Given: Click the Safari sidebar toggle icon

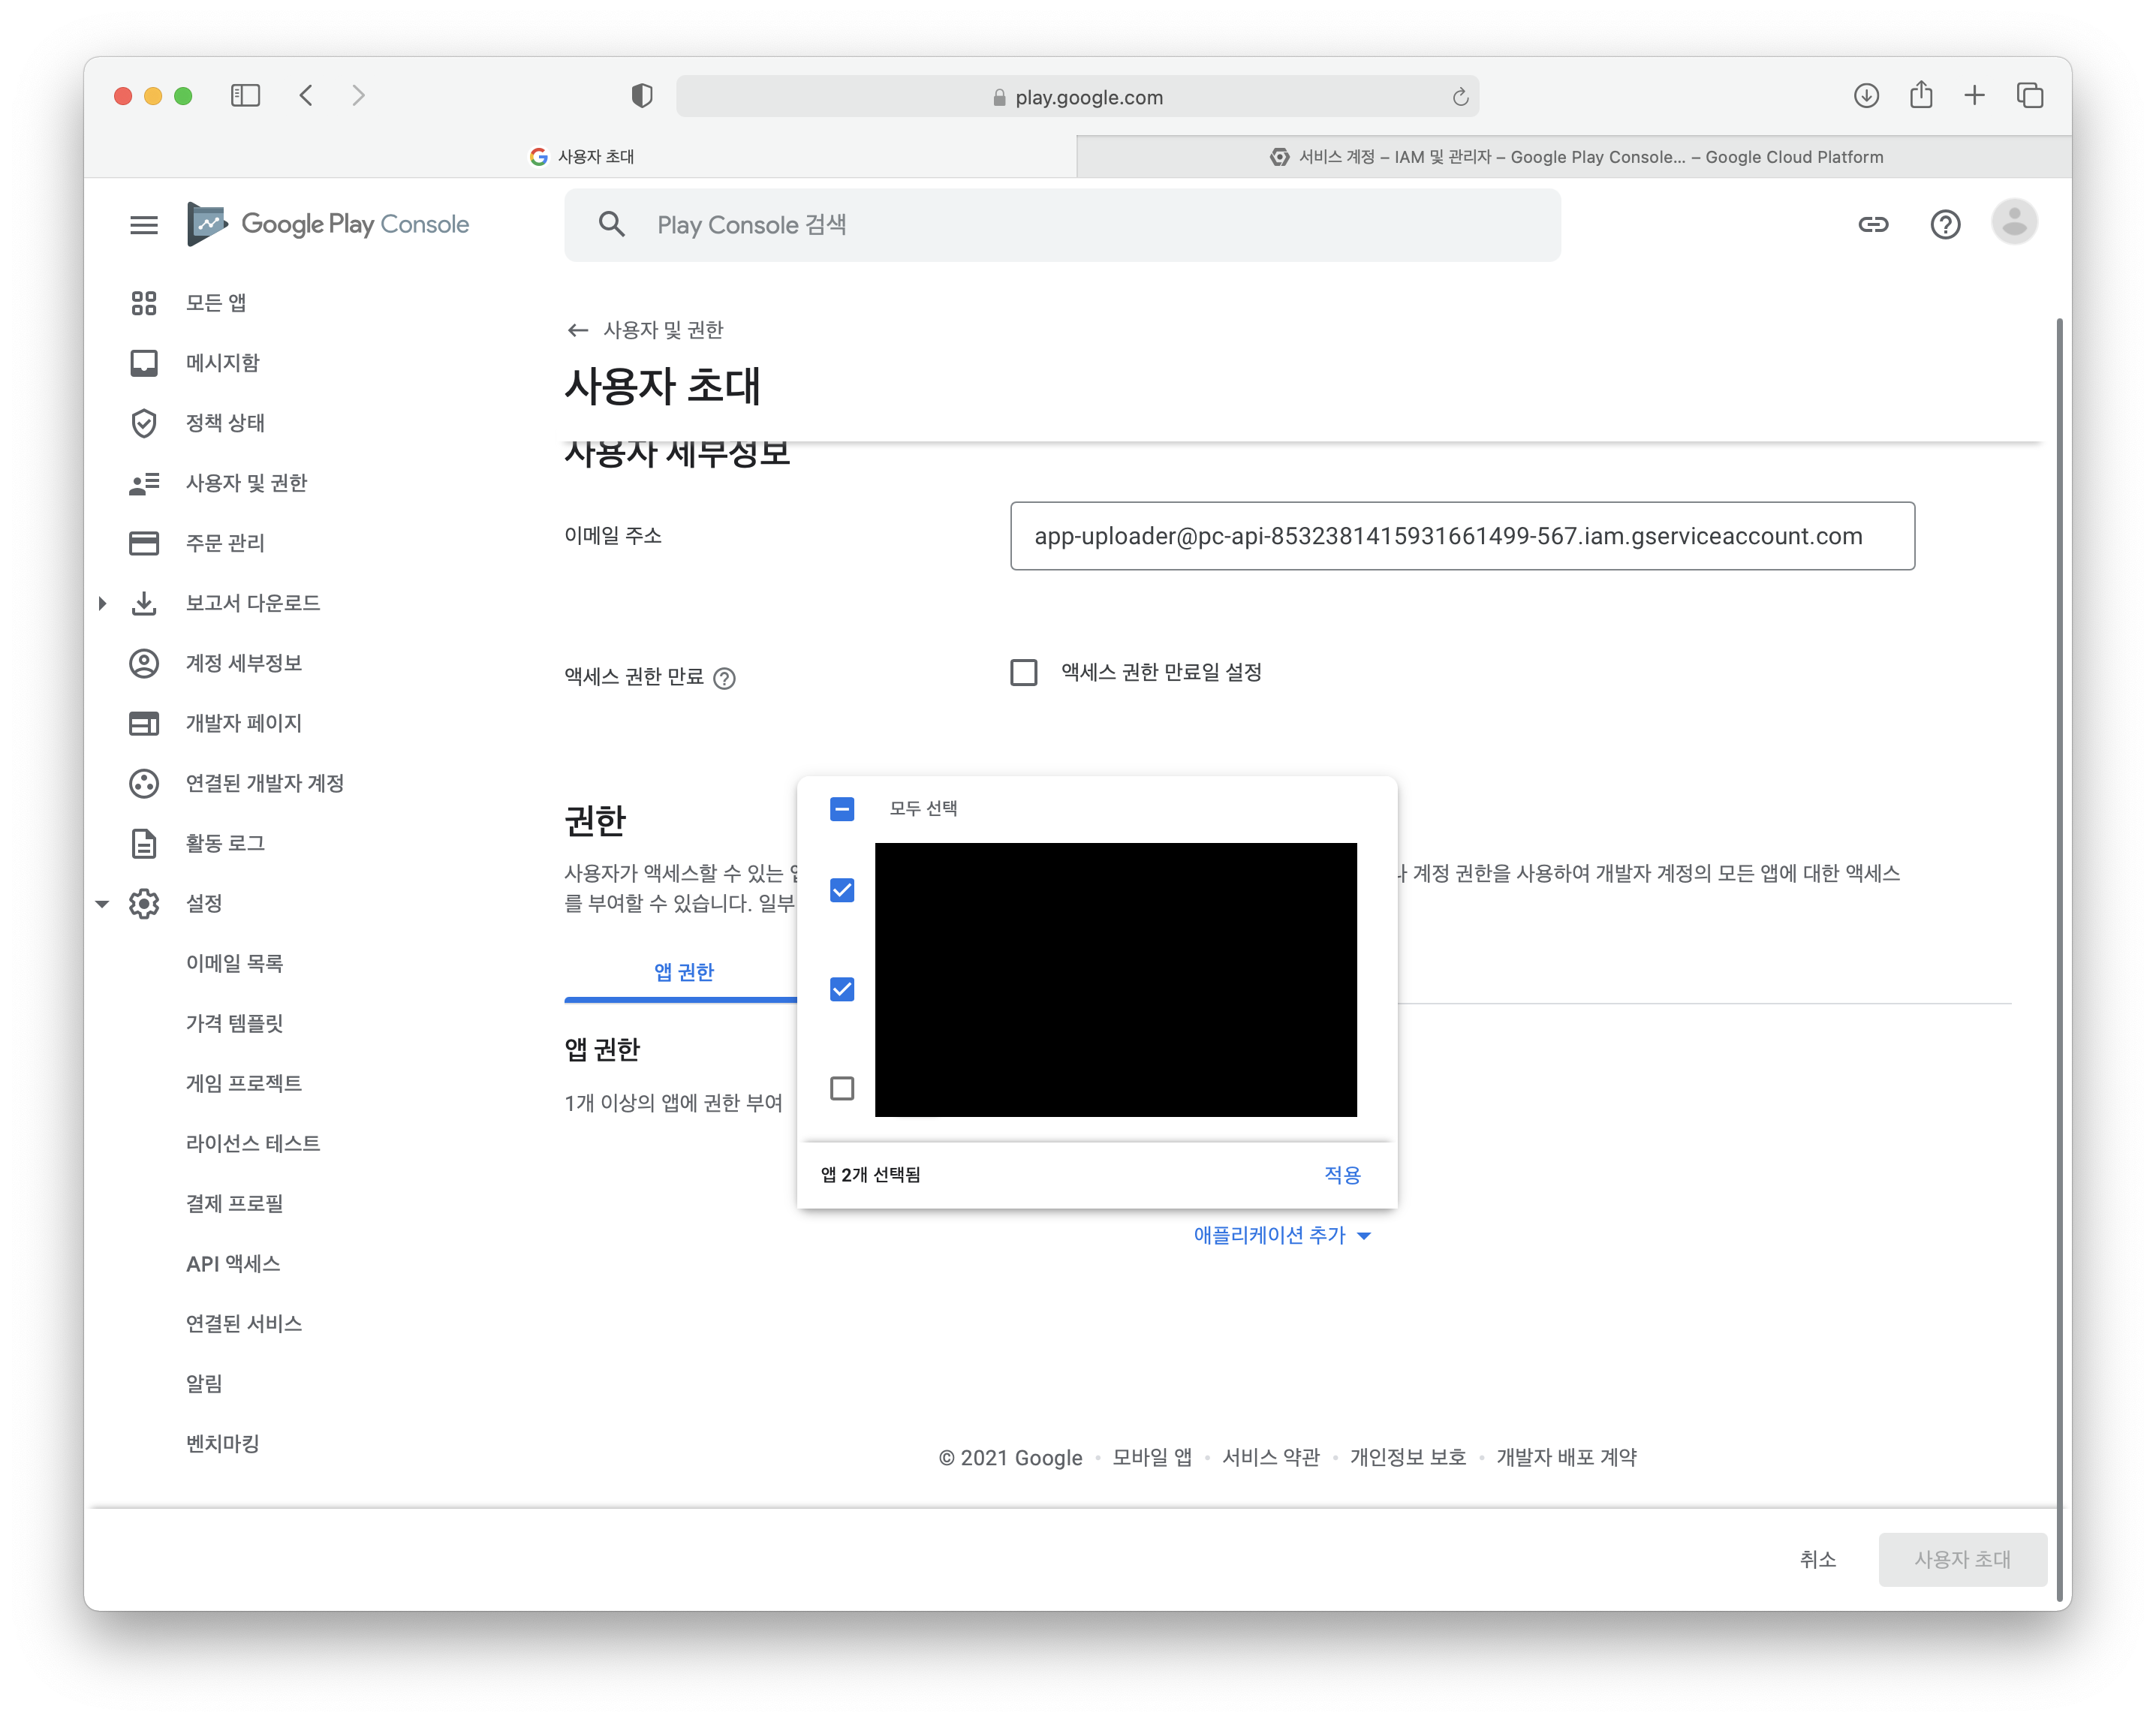Looking at the screenshot, I should 245,96.
